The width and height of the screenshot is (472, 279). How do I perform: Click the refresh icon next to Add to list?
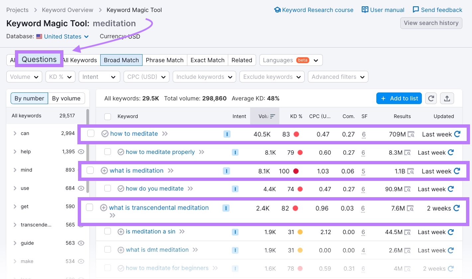[431, 98]
